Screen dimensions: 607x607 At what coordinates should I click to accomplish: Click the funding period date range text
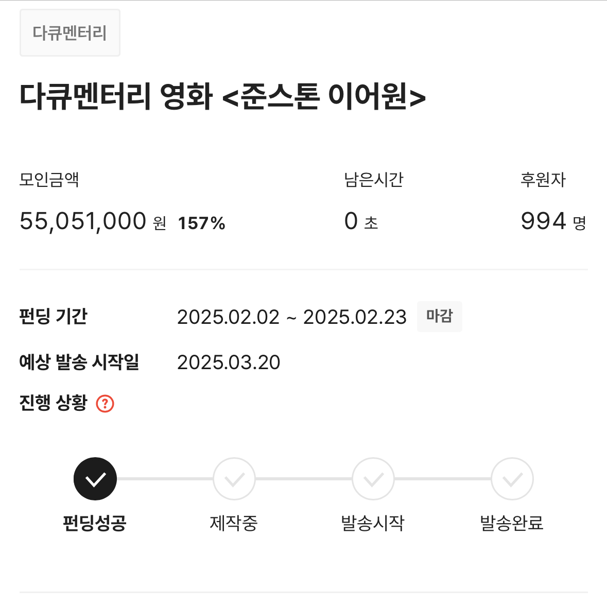coord(291,317)
